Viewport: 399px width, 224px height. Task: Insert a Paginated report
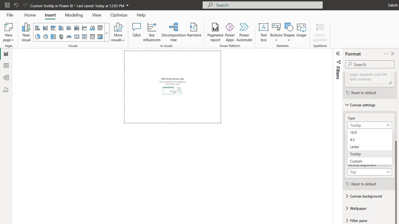pos(215,32)
